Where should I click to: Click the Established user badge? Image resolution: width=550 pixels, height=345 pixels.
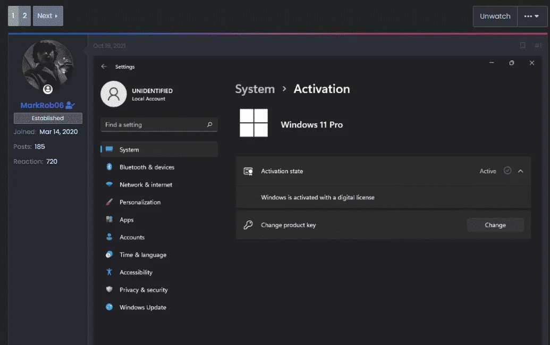coord(48,118)
